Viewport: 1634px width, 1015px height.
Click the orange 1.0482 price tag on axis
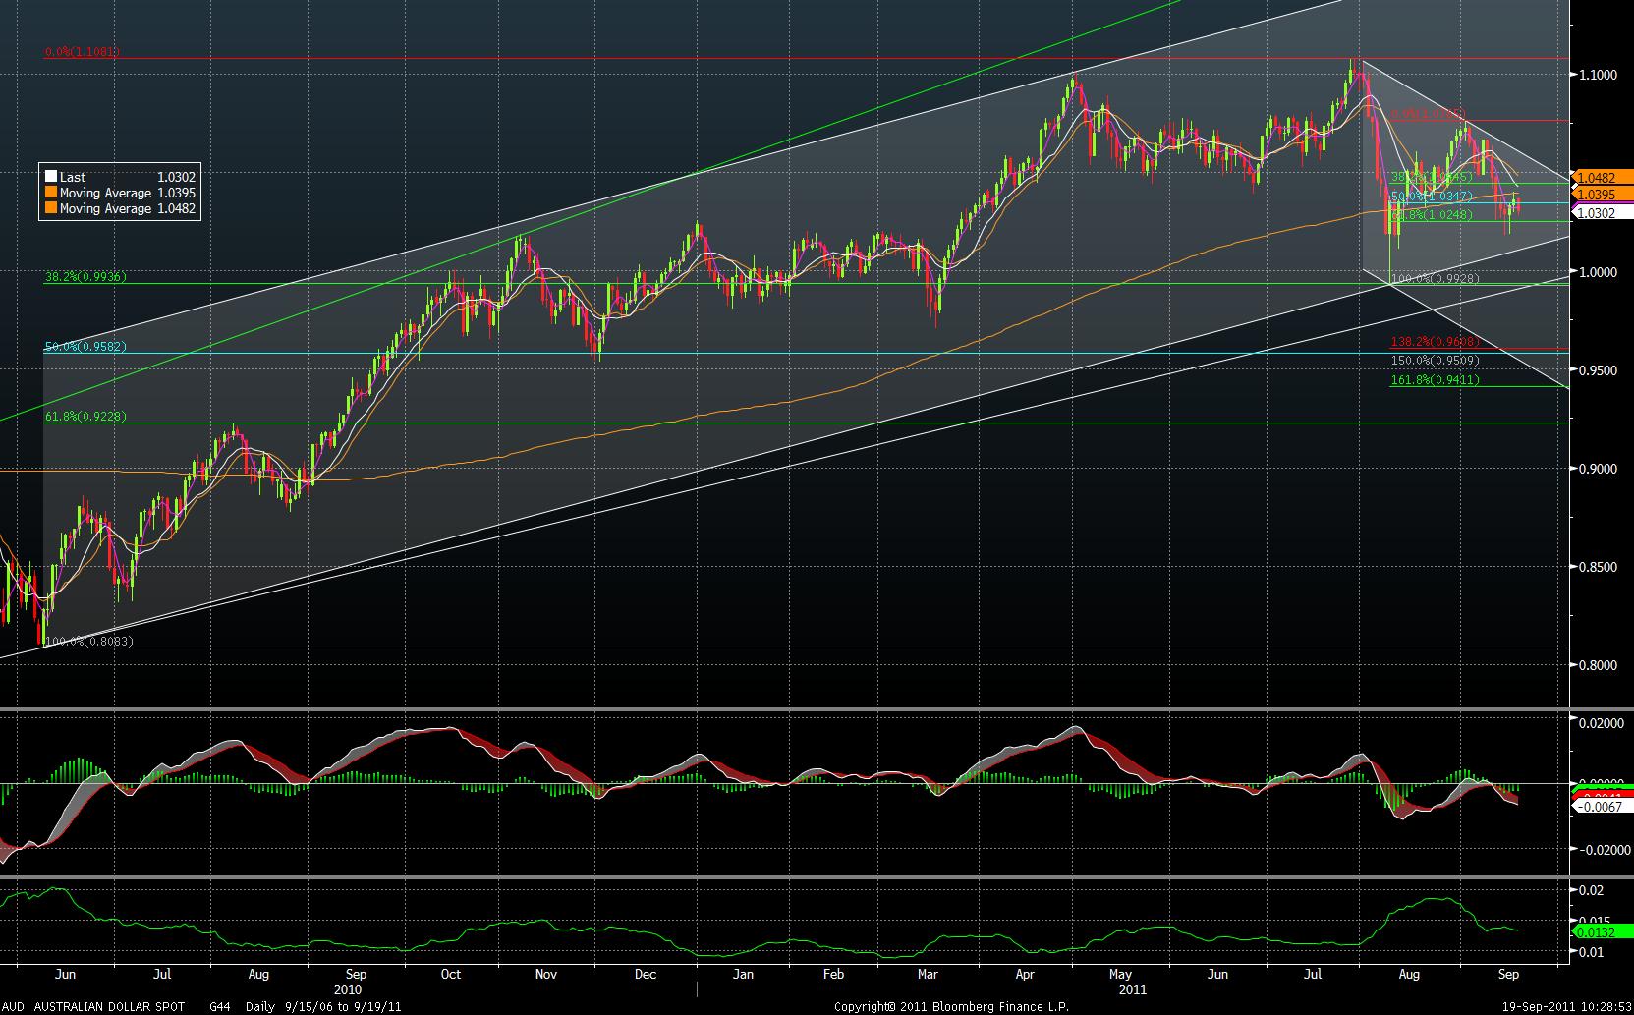pos(1604,178)
